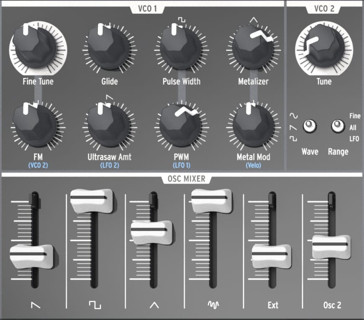Click the square wave mixer fader handle

[x=92, y=201]
